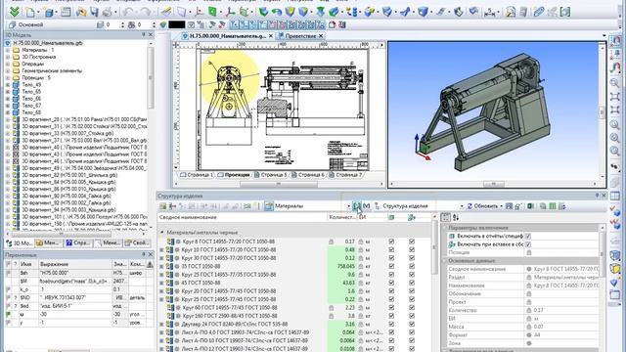This screenshot has height=352, width=626.
Task: Click the 3D coordinate axes icon in the toolbar
Action: pos(230,12)
